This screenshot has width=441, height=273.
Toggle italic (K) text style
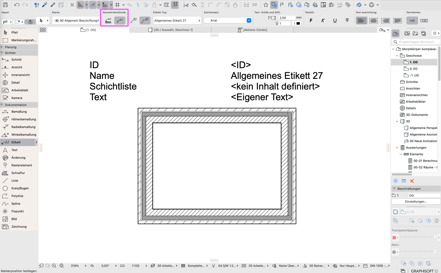tap(323, 20)
